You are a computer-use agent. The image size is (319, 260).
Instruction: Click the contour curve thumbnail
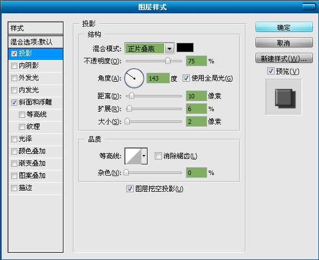133,156
